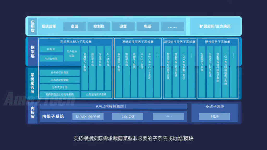Click the IOT专有硬件服务子系统 column
Viewport: 267px width, 150px height.
pyautogui.click(x=226, y=72)
